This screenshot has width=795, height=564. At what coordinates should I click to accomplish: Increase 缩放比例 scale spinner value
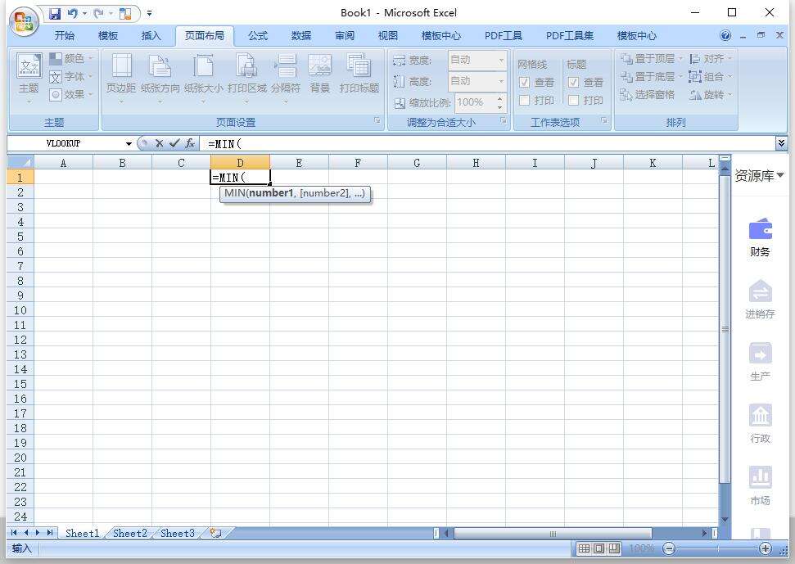pyautogui.click(x=500, y=98)
